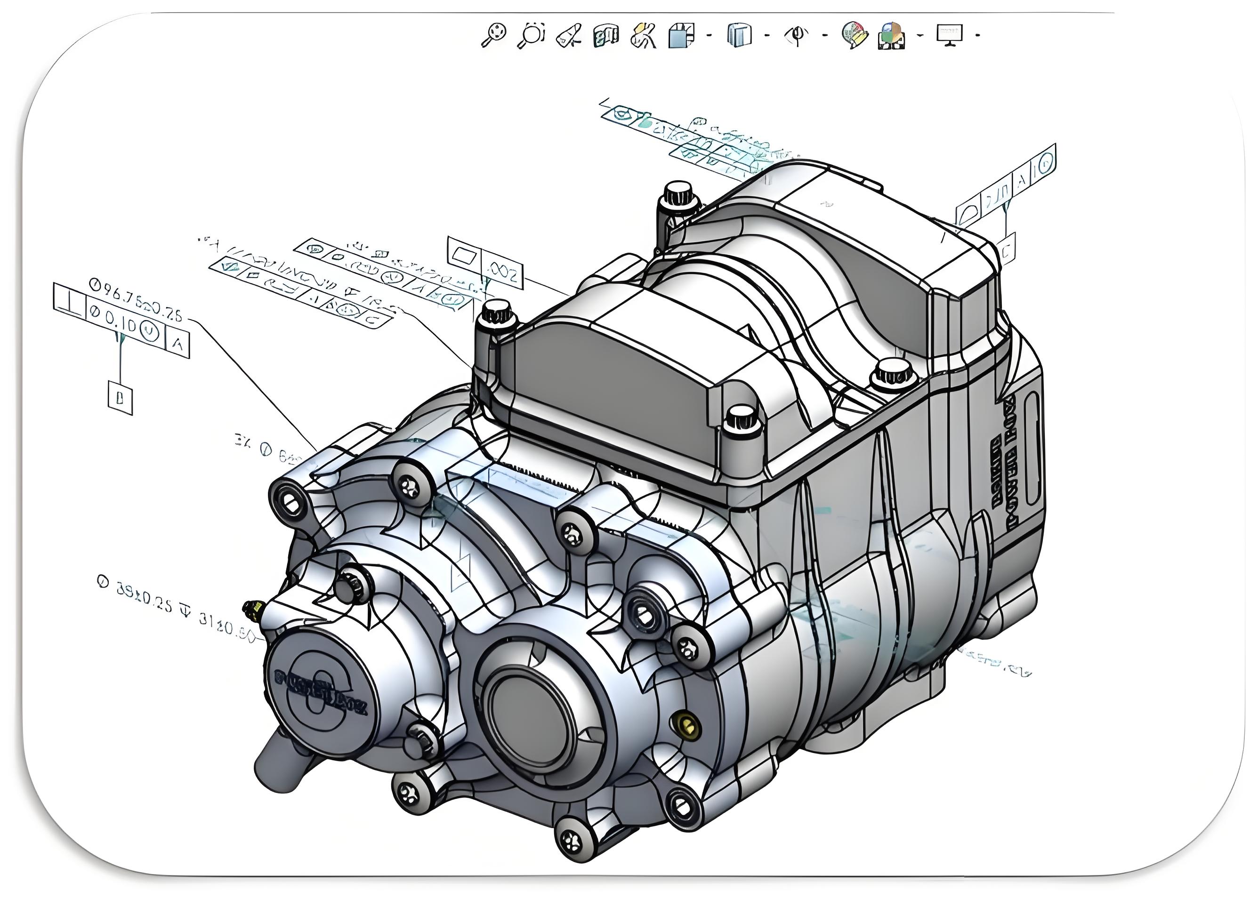The height and width of the screenshot is (898, 1258).
Task: Click the View Orientation cube icon
Action: click(x=682, y=35)
